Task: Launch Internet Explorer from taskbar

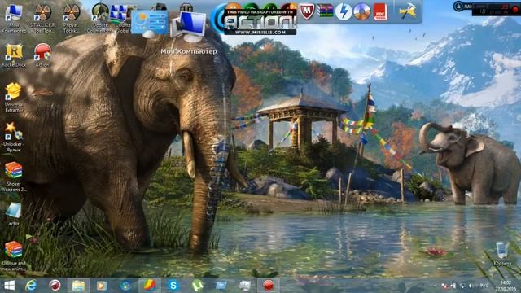Action: [31, 286]
